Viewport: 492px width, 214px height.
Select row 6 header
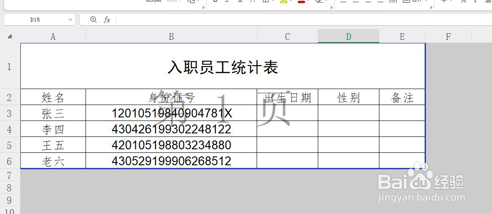tap(9, 161)
